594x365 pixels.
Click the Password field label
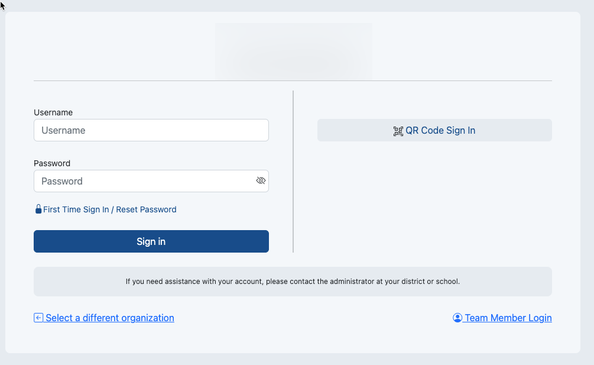pyautogui.click(x=52, y=163)
